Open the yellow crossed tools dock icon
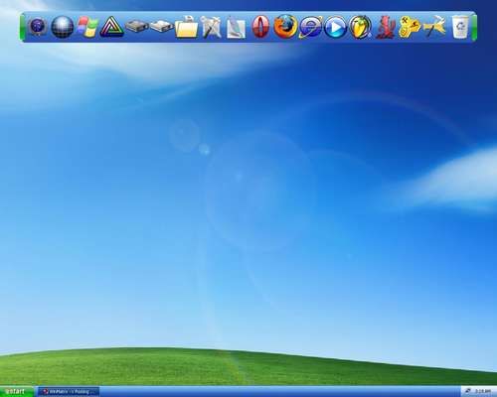Image resolution: width=497 pixels, height=397 pixels. [434, 27]
